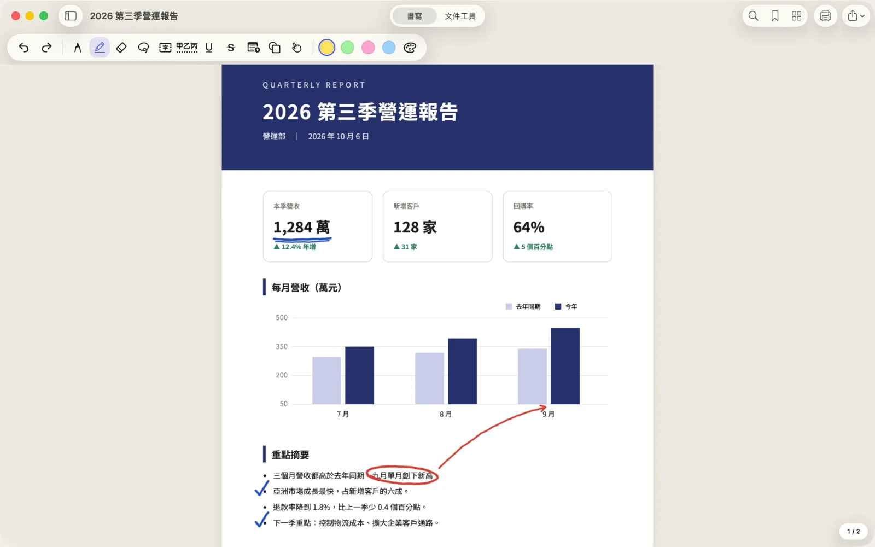875x547 pixels.
Task: Click the 退款率降到 1.8% bullet line
Action: 349,507
